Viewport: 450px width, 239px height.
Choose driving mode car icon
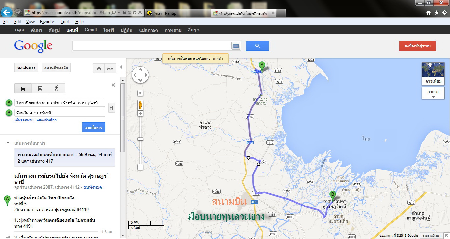(x=23, y=88)
